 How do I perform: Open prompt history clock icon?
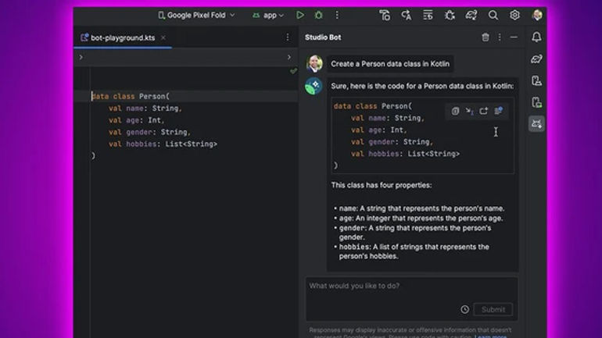tap(464, 309)
